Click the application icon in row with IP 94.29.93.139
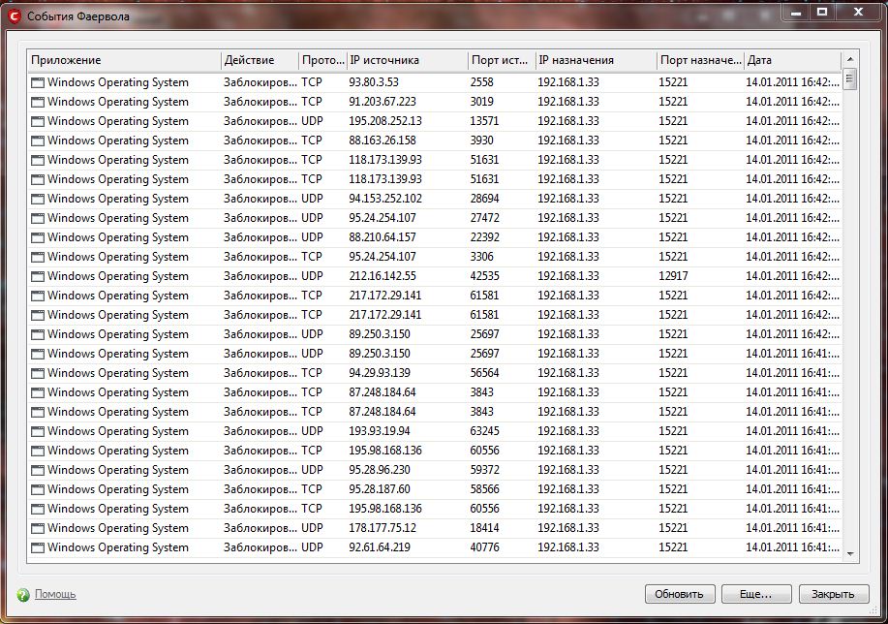 pyautogui.click(x=38, y=373)
